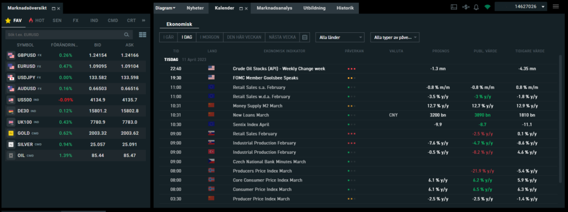The height and width of the screenshot is (212, 568).
Task: Open Sentix Index April event
Action: pos(251,124)
